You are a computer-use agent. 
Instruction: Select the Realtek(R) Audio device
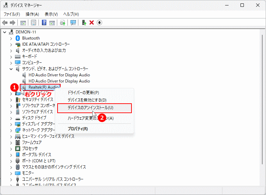[44, 87]
